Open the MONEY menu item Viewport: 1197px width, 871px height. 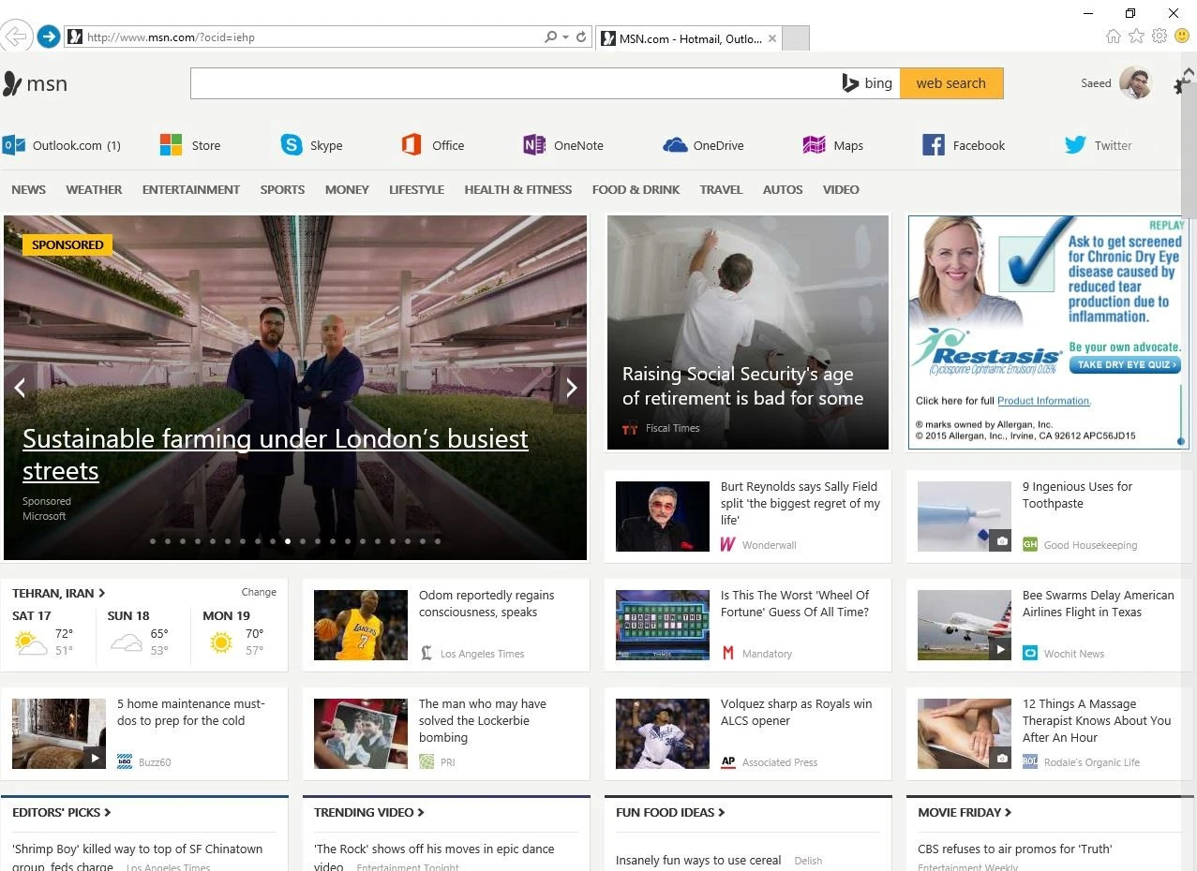point(347,189)
